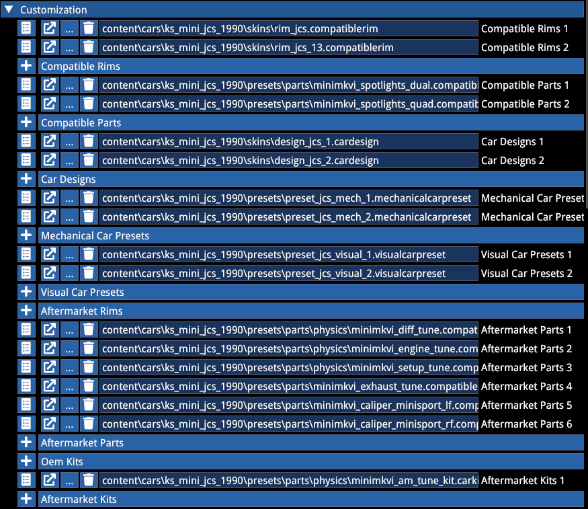Browse file for Compatible Rims 2
The width and height of the screenshot is (588, 509).
pyautogui.click(x=69, y=47)
